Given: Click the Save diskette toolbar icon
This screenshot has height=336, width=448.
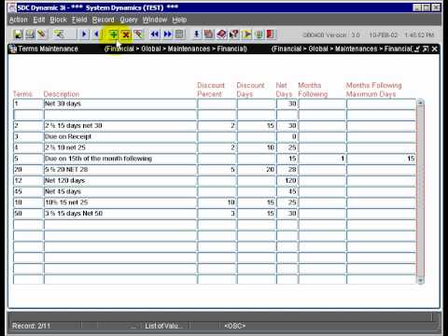Looking at the screenshot, I should 18,34.
